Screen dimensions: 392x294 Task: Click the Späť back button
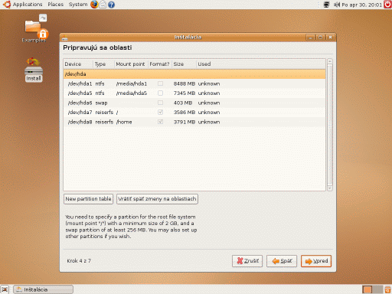click(282, 261)
